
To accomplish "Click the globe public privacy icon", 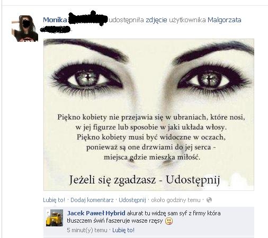I will 209,200.
